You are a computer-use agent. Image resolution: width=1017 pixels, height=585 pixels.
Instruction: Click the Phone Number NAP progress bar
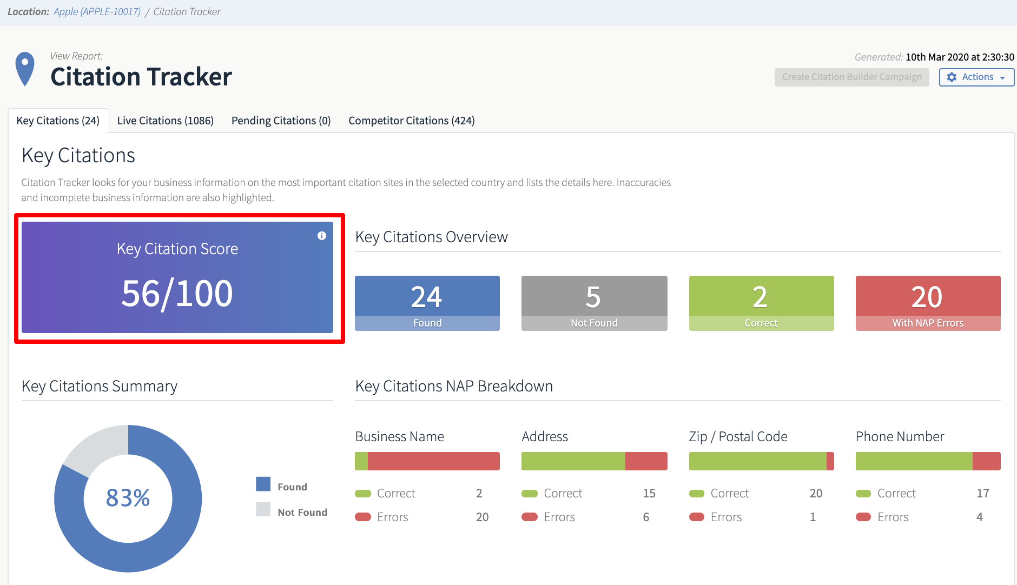click(x=928, y=461)
